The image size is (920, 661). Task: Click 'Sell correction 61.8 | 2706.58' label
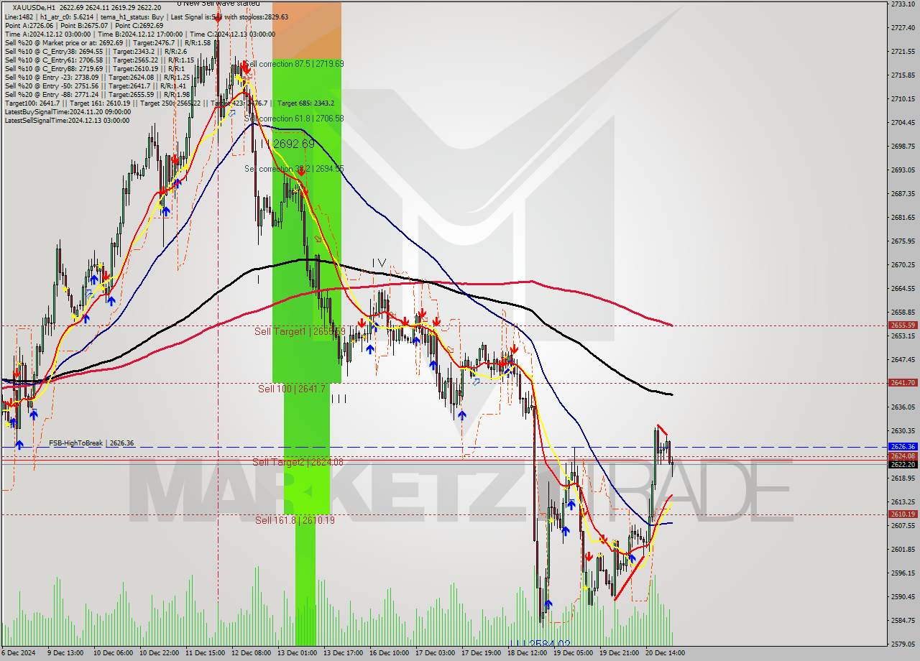[x=294, y=119]
